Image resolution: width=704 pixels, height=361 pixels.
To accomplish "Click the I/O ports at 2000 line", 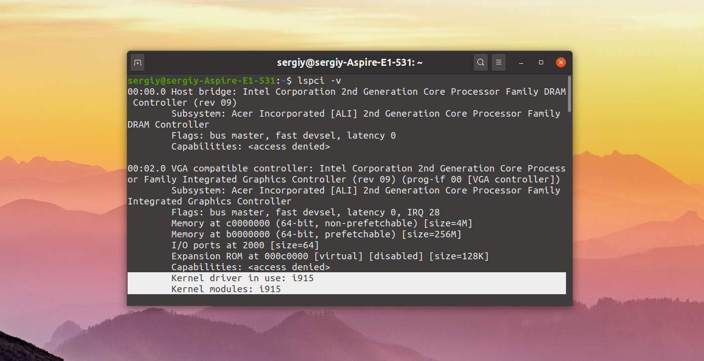I will pos(245,245).
